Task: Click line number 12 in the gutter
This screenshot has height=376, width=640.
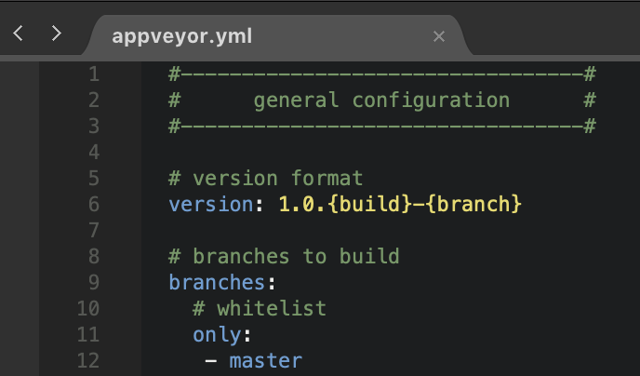Action: coord(88,361)
